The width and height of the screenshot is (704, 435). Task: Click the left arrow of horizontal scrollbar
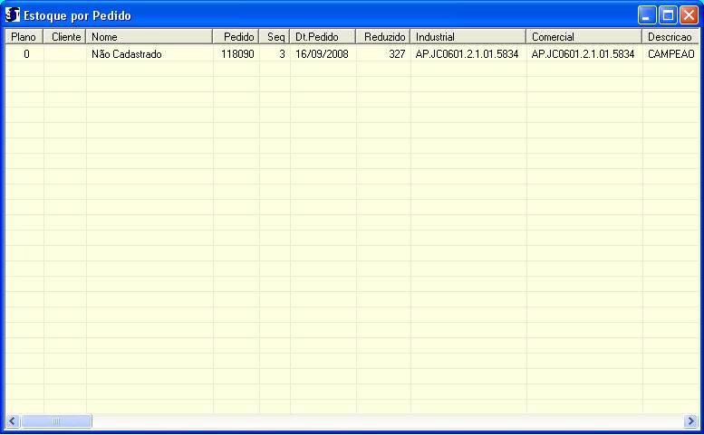pyautogui.click(x=13, y=421)
